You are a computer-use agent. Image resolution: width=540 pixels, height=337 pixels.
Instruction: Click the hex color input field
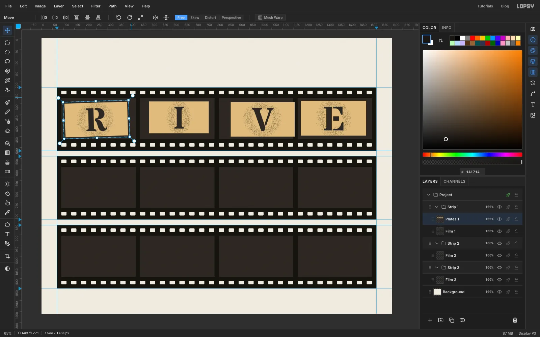click(473, 172)
